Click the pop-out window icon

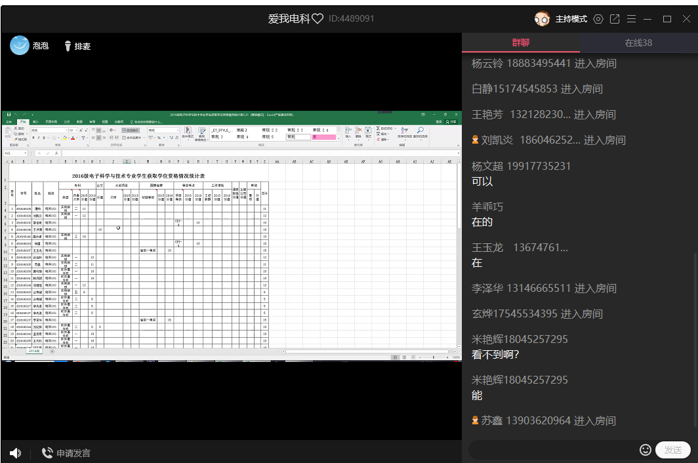click(615, 19)
